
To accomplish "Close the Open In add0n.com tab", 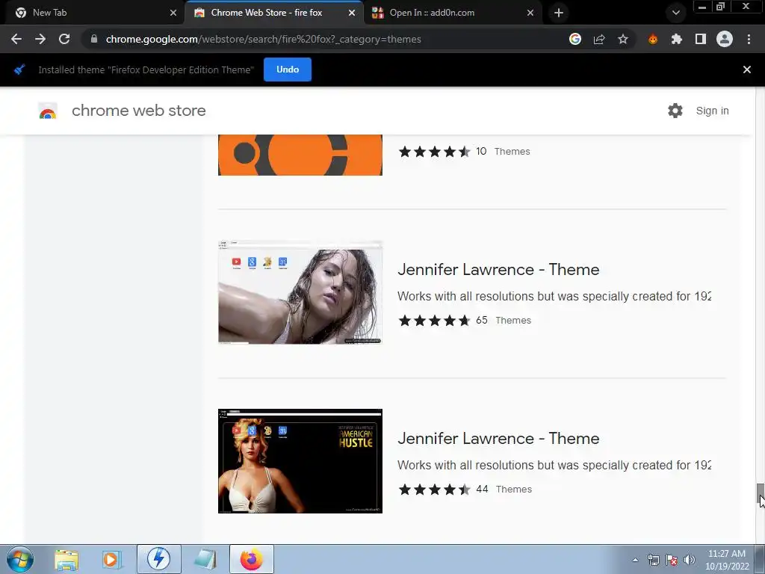I will (x=530, y=13).
